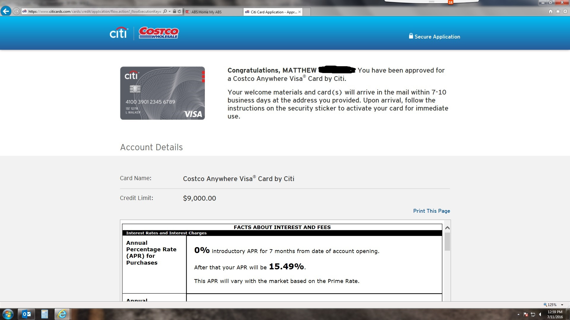Open browser Tools gear menu
The width and height of the screenshot is (570, 320).
point(565,12)
